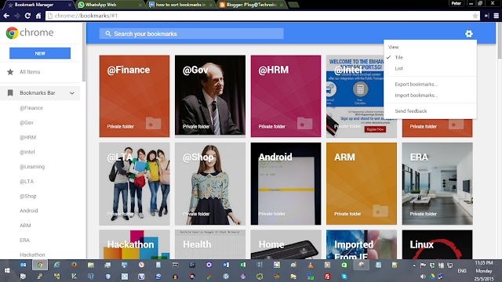Viewport: 502px width, 282px height.
Task: Open the @Gov folder tile
Action: pyautogui.click(x=210, y=96)
